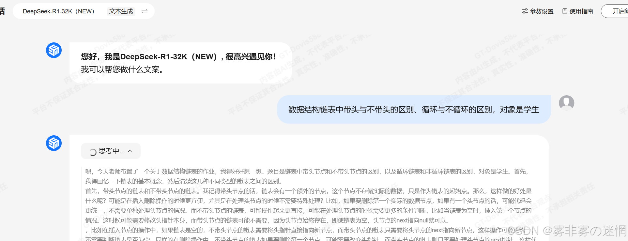
Task: Collapse the 思考中 chevron arrow
Action: pyautogui.click(x=130, y=151)
